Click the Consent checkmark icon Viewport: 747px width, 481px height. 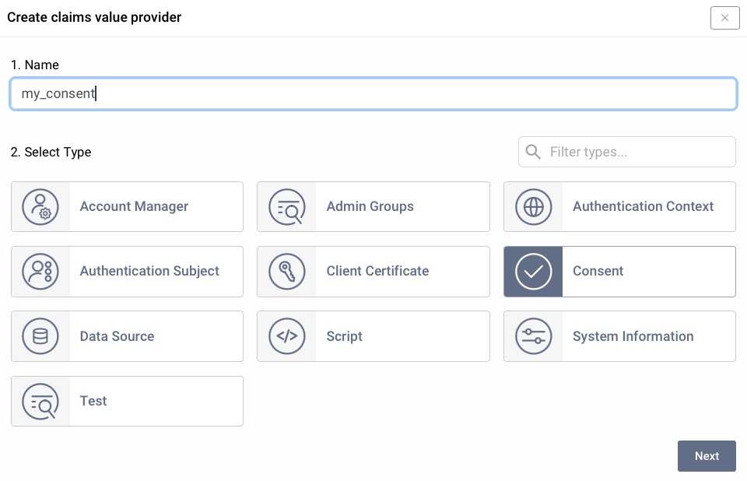pyautogui.click(x=533, y=272)
